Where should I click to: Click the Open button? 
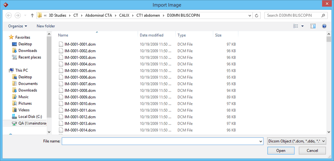(x=280, y=151)
